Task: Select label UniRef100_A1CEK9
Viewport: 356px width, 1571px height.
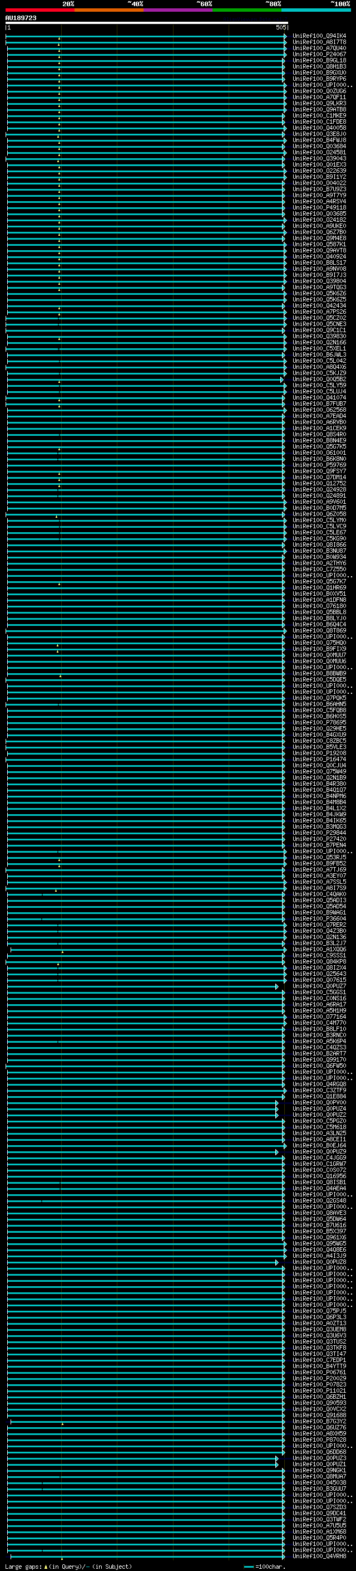Action: click(x=319, y=428)
